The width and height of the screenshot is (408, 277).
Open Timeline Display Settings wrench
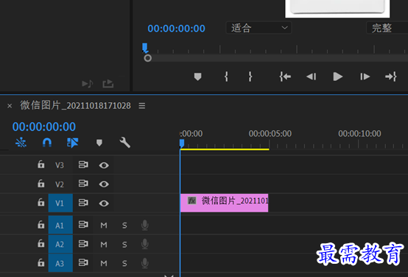point(124,143)
